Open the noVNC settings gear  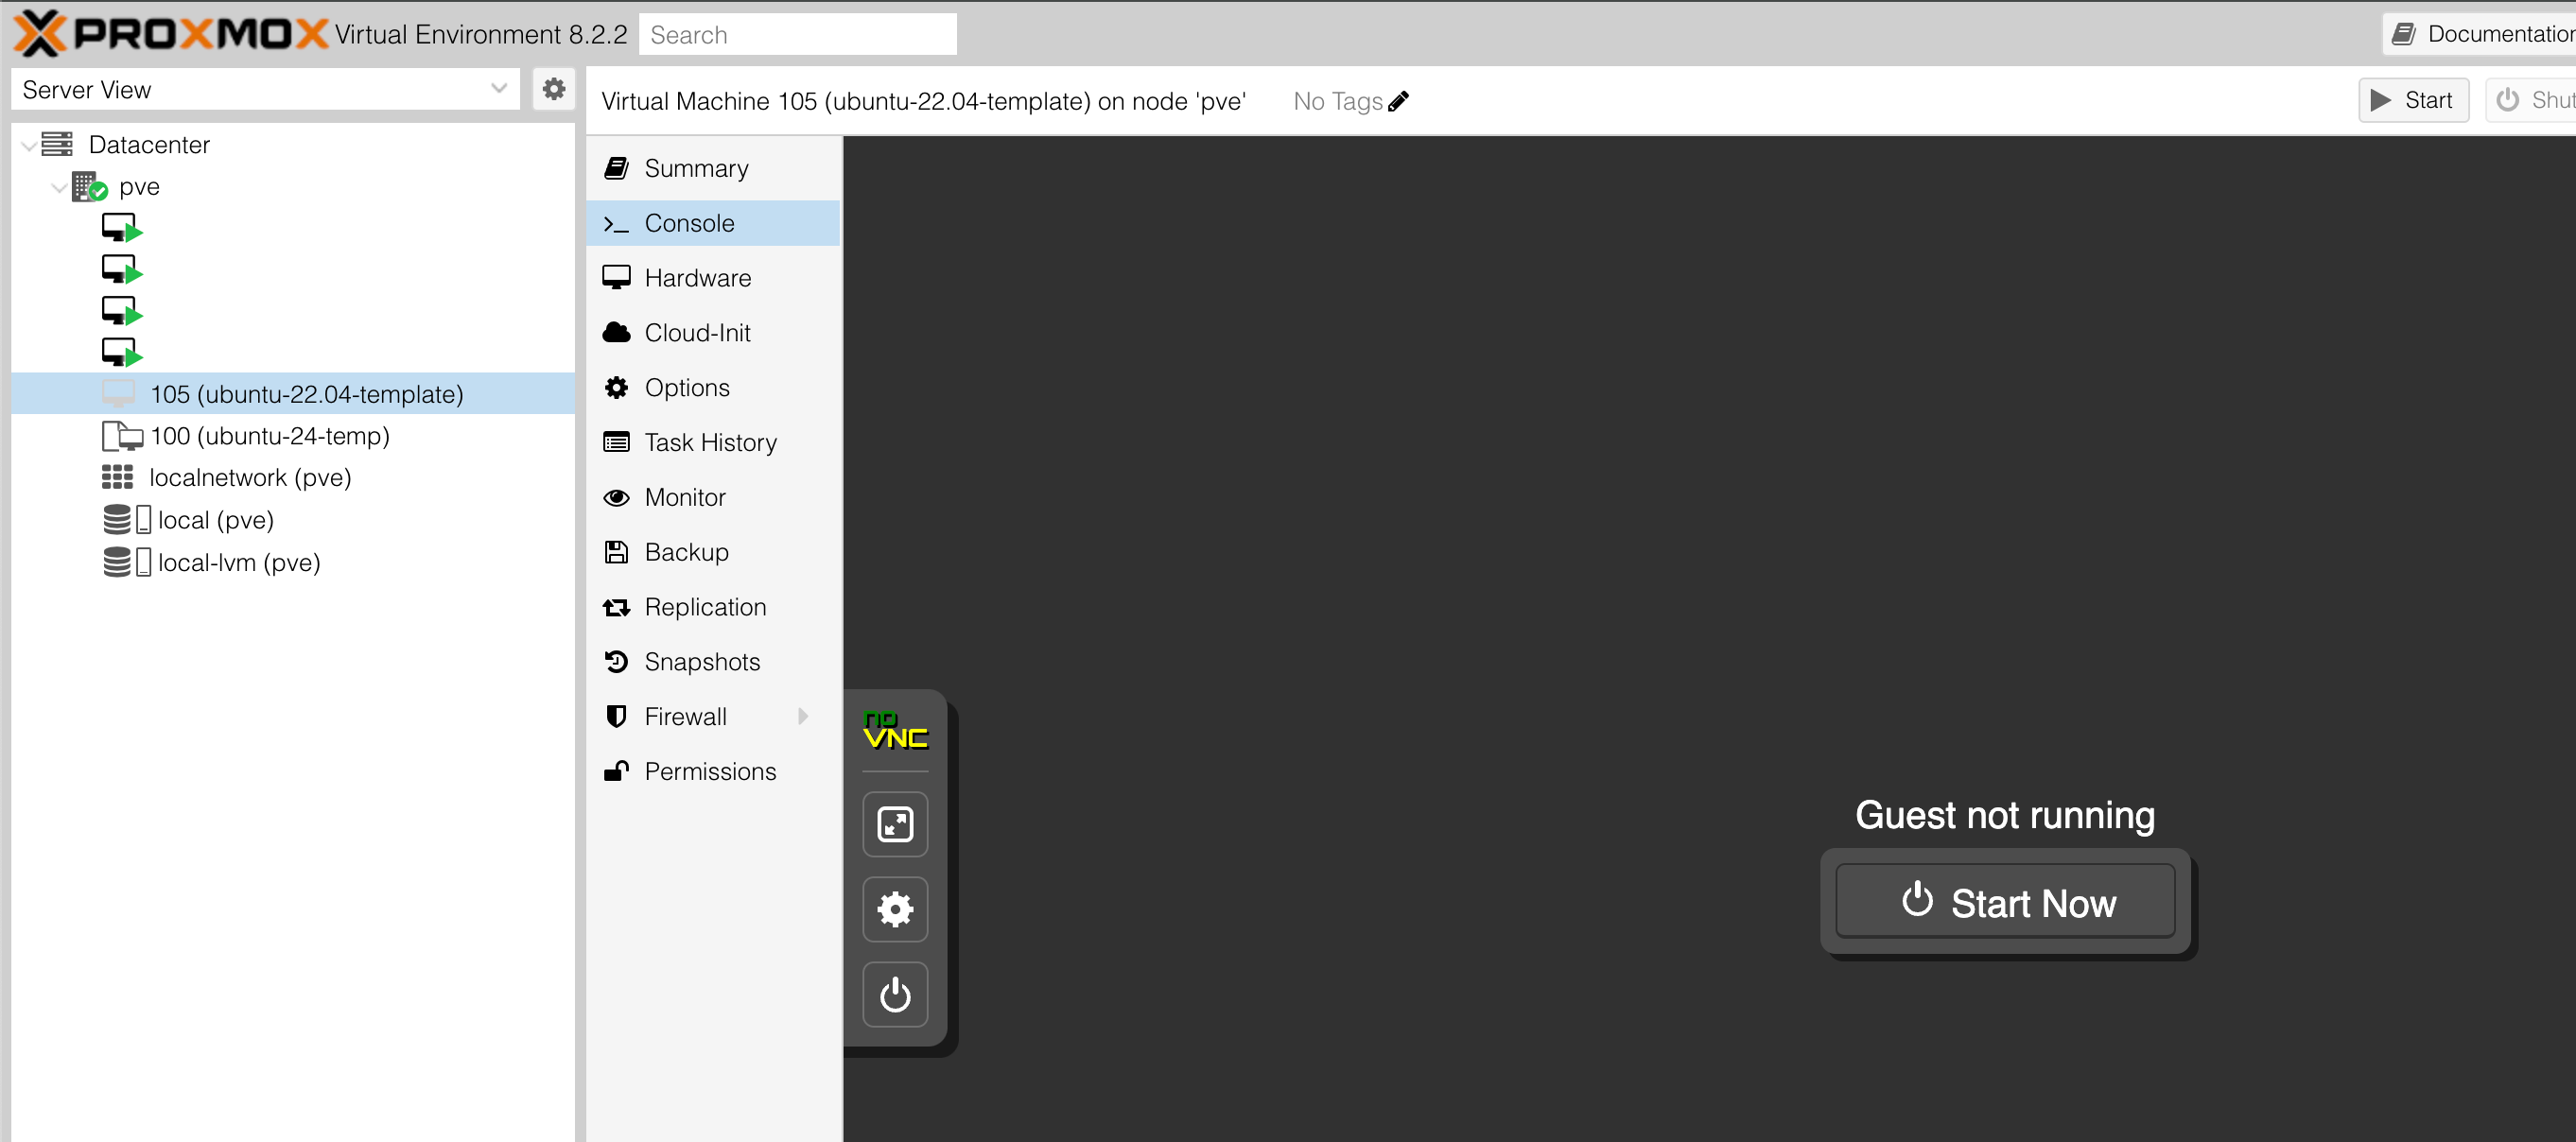pos(894,909)
